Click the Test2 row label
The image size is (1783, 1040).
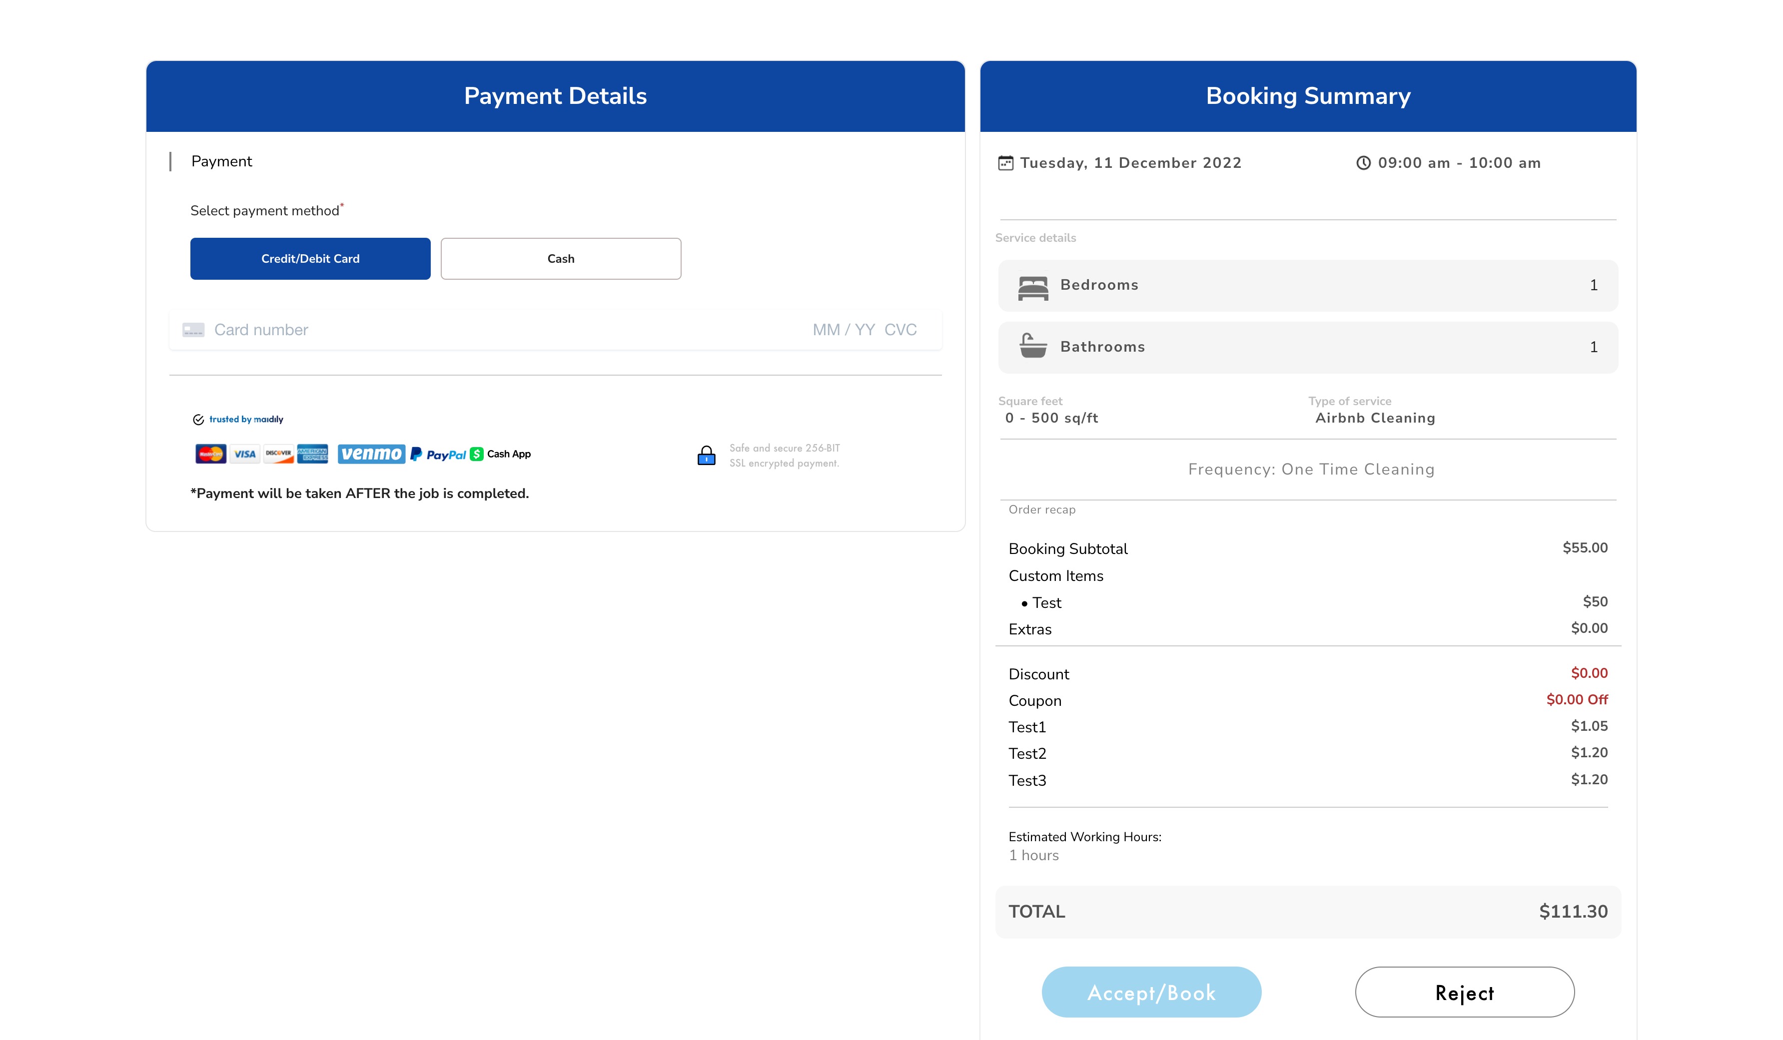[x=1027, y=754]
